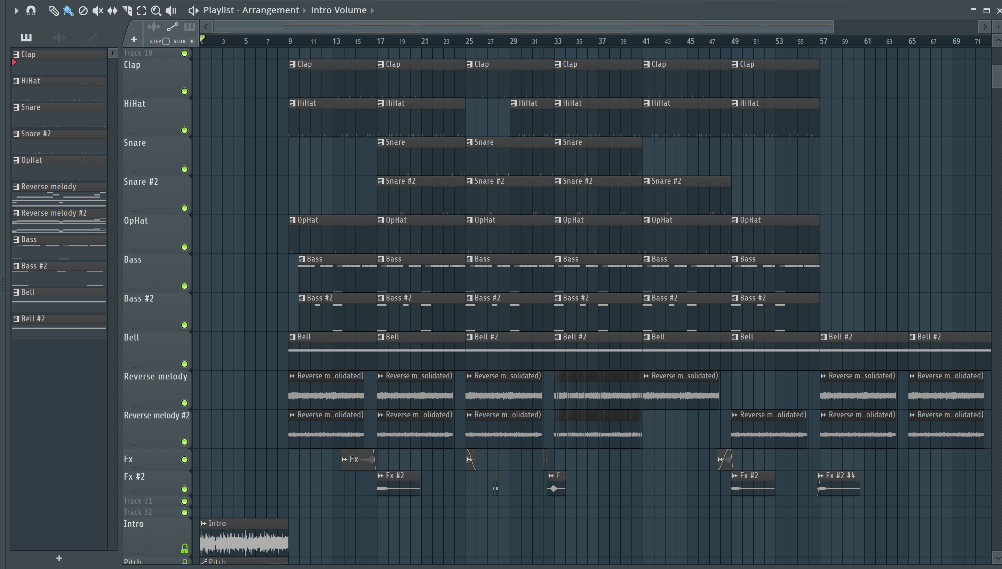Select the Slip tool
The width and height of the screenshot is (1002, 569).
[112, 10]
